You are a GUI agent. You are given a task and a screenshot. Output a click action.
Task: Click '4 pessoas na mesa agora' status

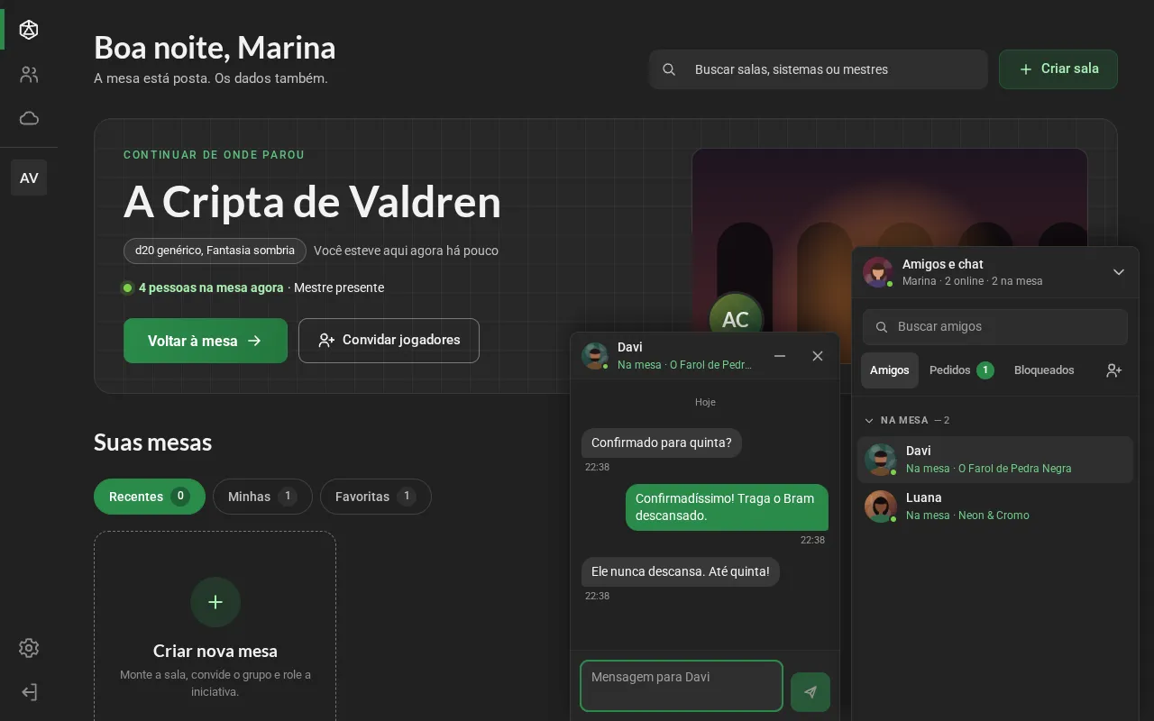pos(211,287)
